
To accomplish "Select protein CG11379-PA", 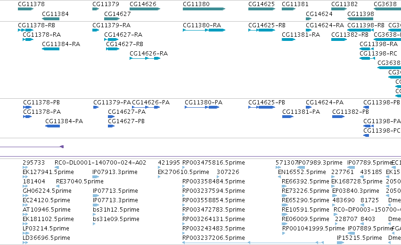I will tap(112, 103).
